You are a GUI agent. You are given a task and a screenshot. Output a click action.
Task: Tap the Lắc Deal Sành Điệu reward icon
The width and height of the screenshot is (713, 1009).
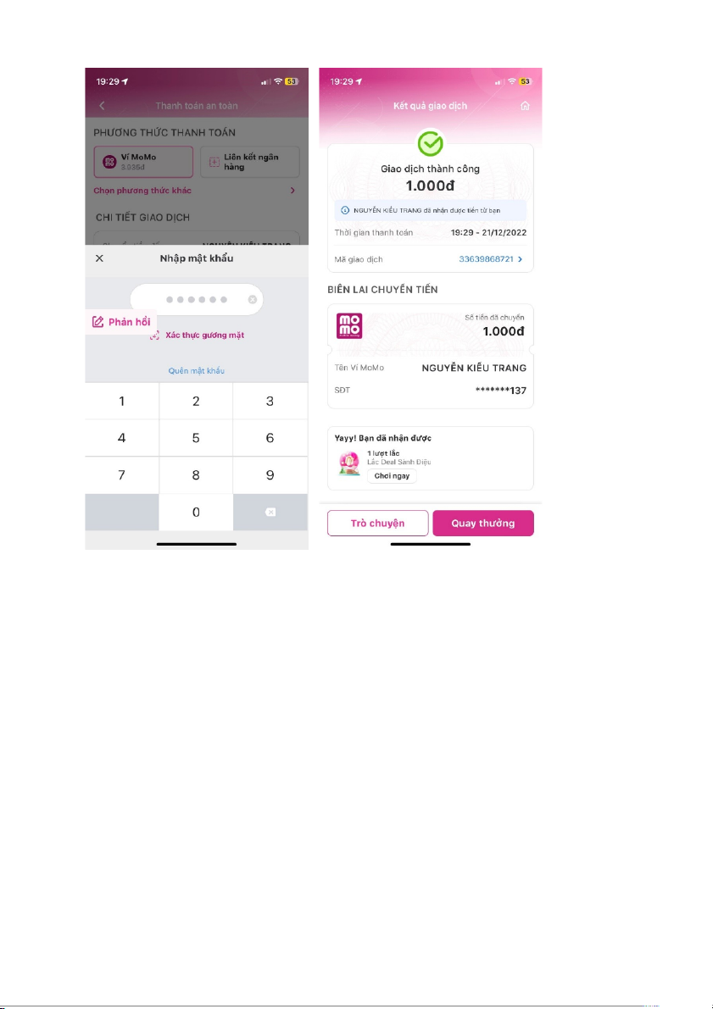pyautogui.click(x=348, y=463)
